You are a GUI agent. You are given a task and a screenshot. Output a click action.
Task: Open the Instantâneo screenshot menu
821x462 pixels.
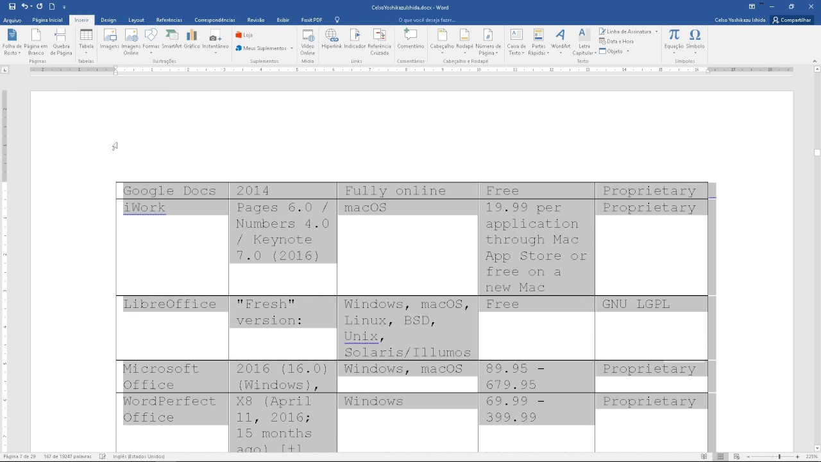pyautogui.click(x=216, y=41)
